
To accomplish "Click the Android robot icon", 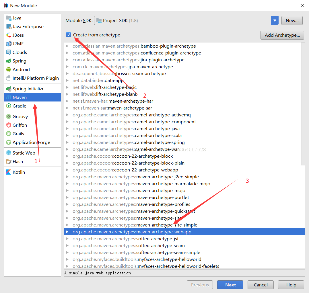I will [9, 69].
